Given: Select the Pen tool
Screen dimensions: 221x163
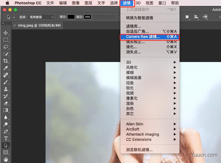Looking at the screenshot, I should coord(6,132).
